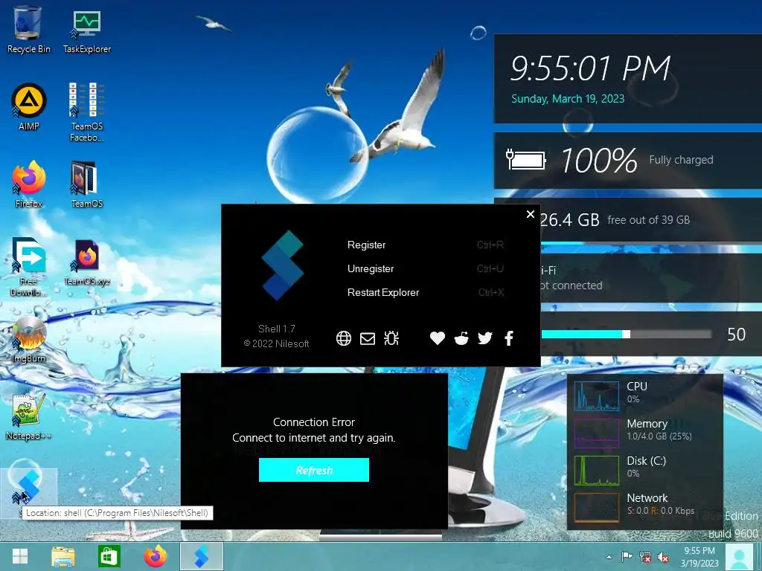
Task: Select the ImgBurn desktop icon
Action: coord(29,339)
